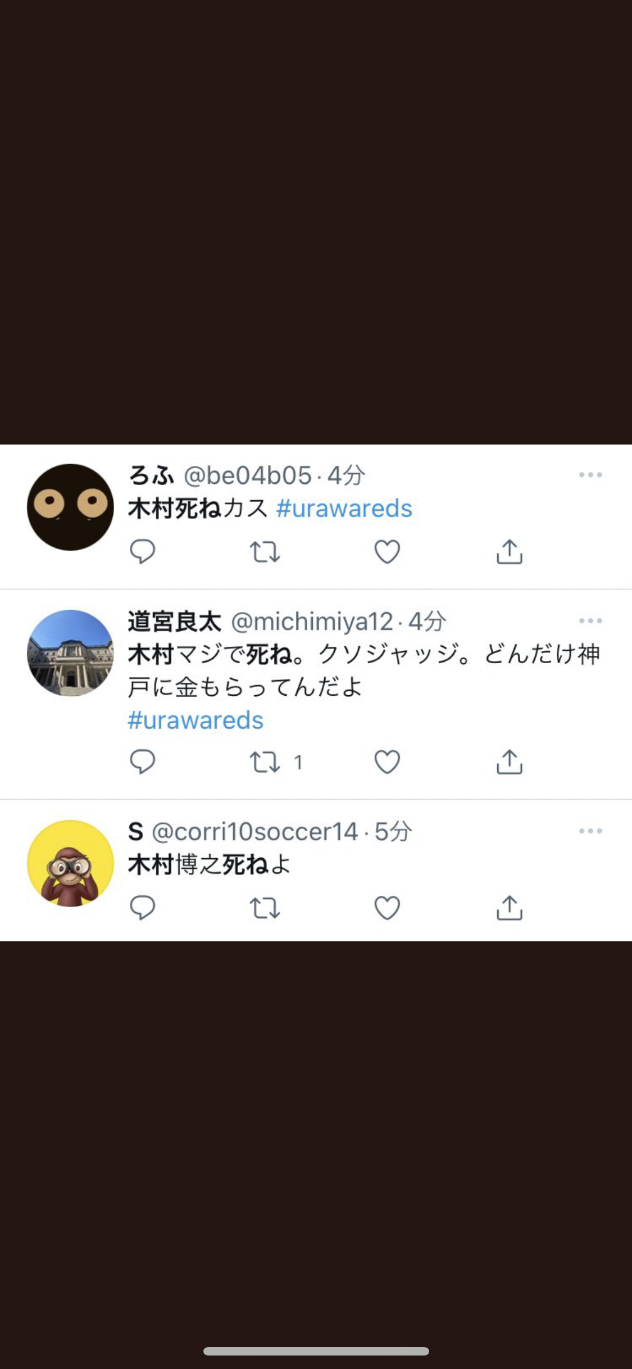The width and height of the screenshot is (632, 1369).
Task: Like the tweet from @be04b05
Action: [x=387, y=551]
